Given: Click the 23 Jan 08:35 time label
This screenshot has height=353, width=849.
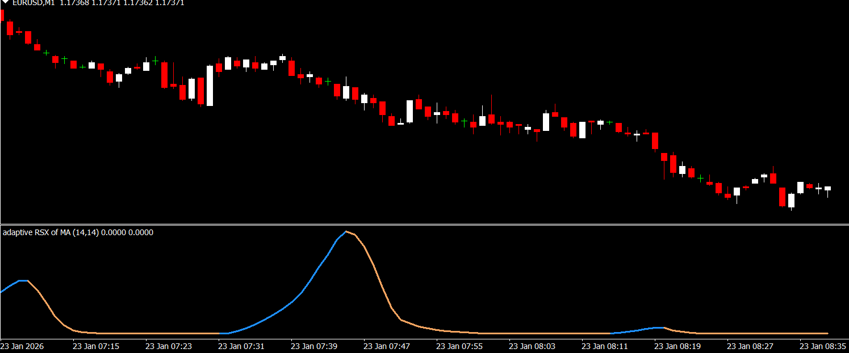Looking at the screenshot, I should [823, 346].
